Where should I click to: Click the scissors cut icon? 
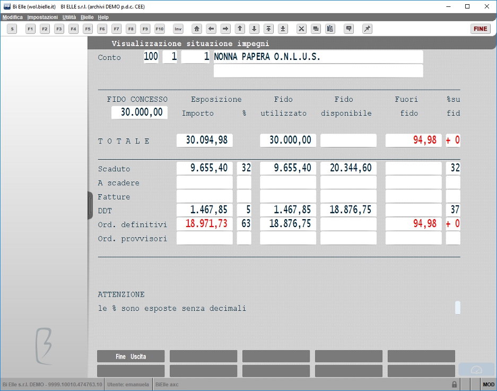tap(301, 29)
